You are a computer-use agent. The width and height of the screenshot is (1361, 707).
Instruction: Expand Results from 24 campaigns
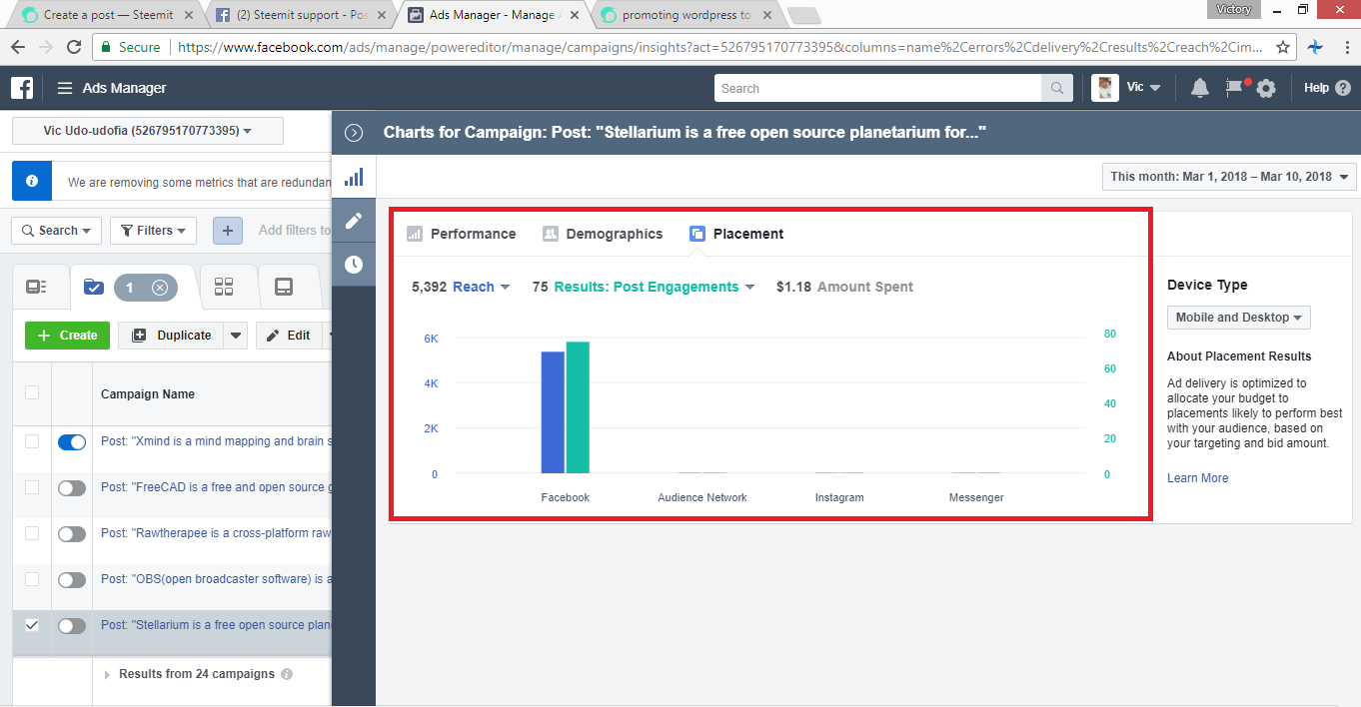click(x=108, y=674)
